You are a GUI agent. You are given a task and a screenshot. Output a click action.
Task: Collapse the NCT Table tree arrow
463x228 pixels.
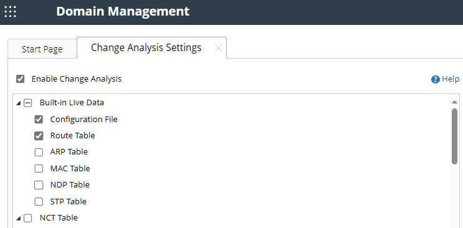click(18, 219)
